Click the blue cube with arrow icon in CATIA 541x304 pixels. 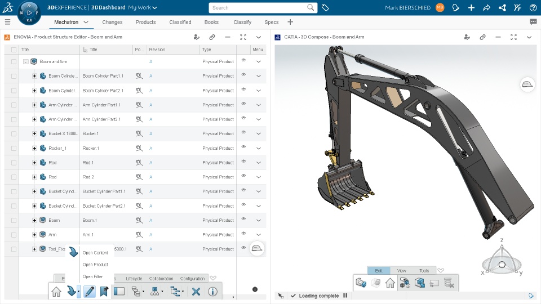419,283
